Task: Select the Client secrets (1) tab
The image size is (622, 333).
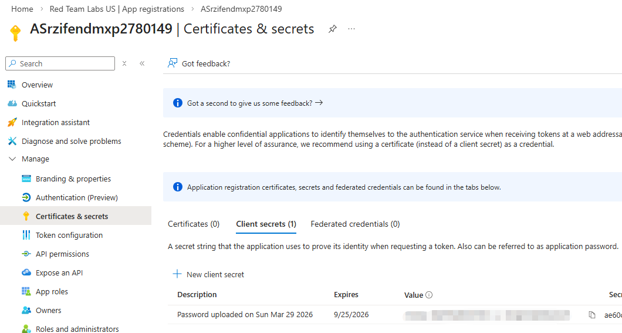Action: point(266,224)
